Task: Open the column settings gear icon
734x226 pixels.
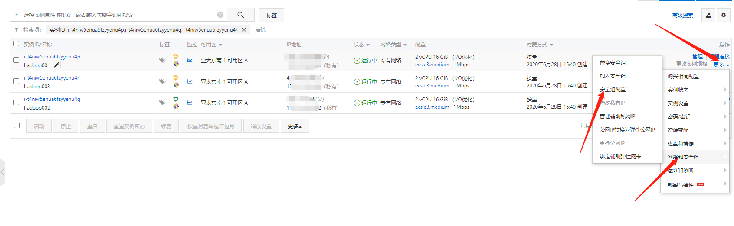Action: click(723, 15)
